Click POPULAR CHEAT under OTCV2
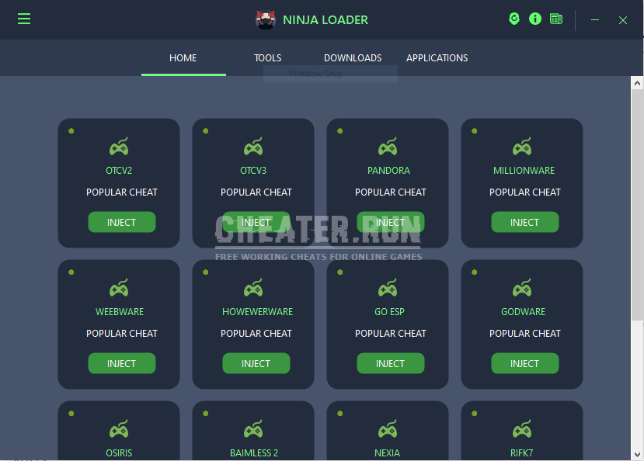Image resolution: width=644 pixels, height=461 pixels. [x=121, y=192]
